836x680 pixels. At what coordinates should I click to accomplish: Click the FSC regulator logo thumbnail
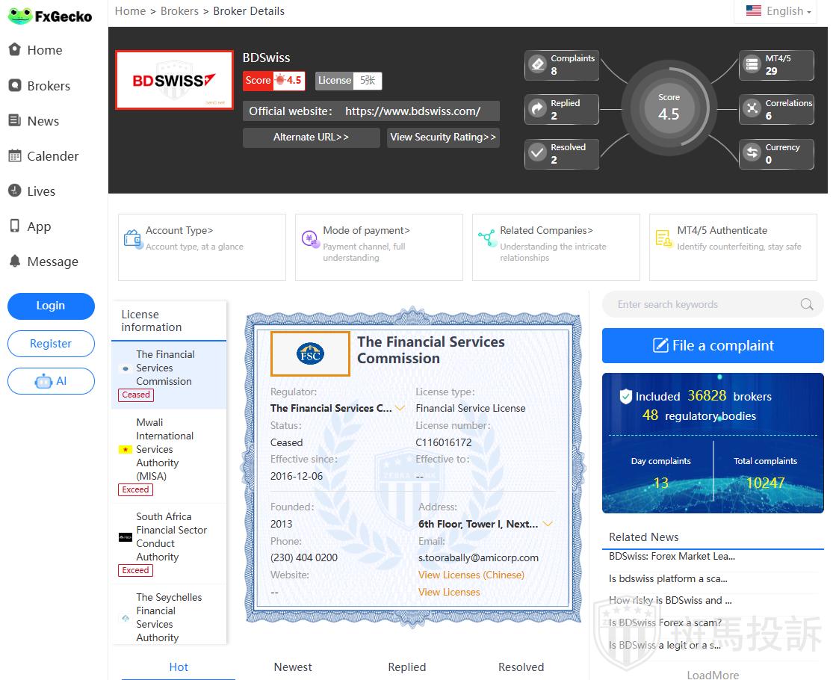click(x=310, y=353)
